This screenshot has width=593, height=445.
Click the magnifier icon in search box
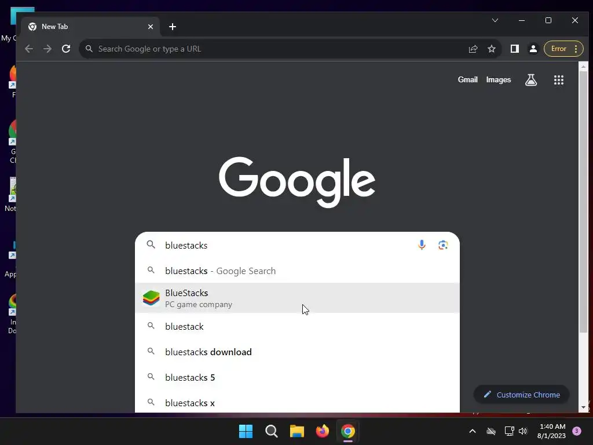click(x=151, y=245)
